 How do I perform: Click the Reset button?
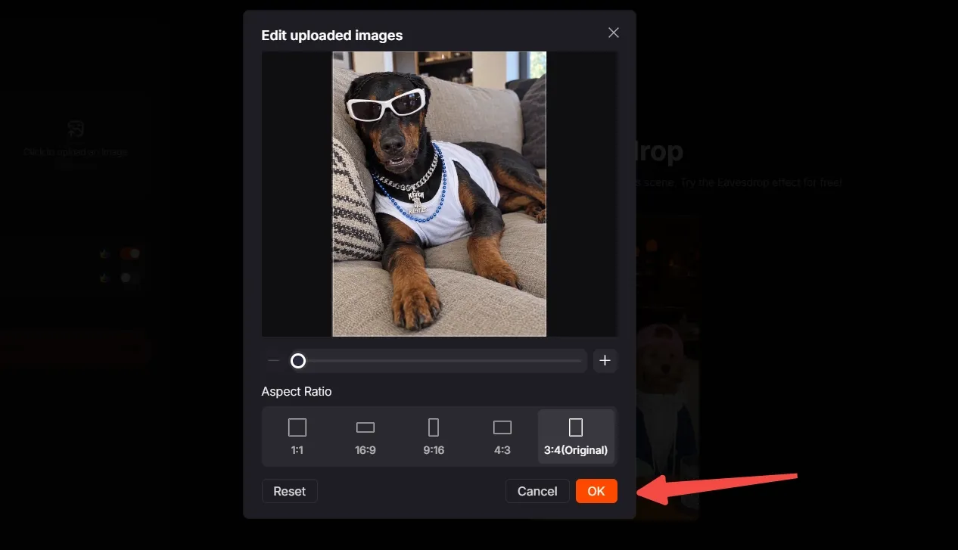tap(290, 491)
